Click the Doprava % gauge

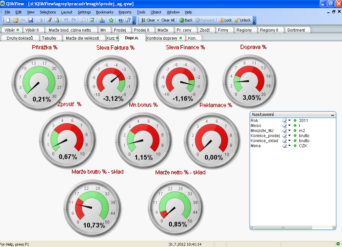coord(249,81)
